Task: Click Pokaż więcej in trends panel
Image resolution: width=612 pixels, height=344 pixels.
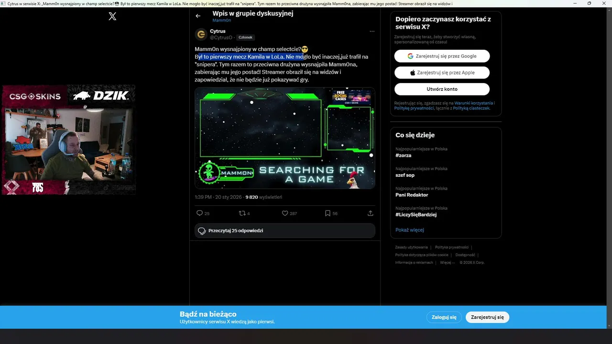Action: pyautogui.click(x=410, y=230)
